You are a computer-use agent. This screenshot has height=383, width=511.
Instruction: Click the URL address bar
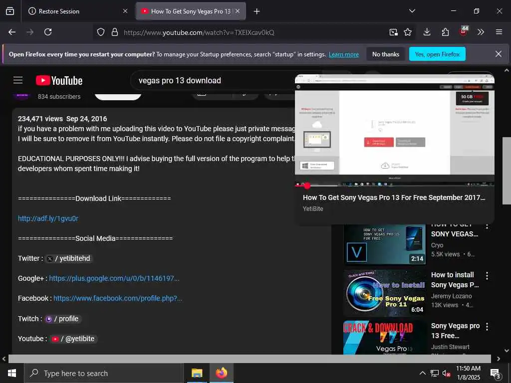click(x=254, y=32)
